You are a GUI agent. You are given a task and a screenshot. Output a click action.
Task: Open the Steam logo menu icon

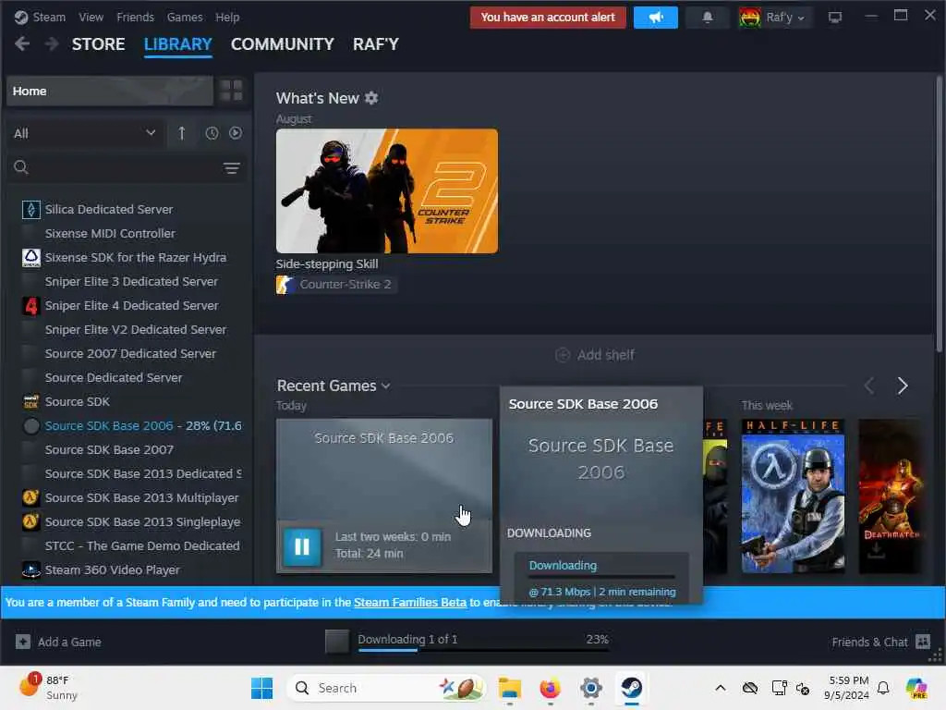[21, 17]
